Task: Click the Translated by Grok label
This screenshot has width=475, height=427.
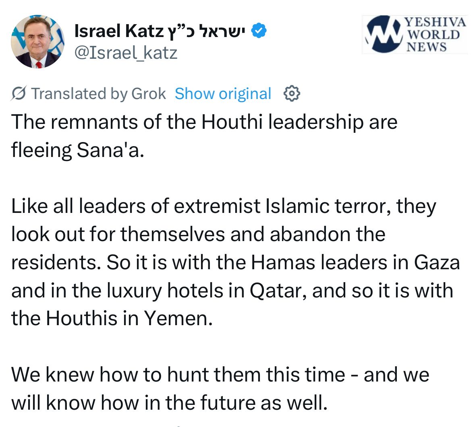Action: click(98, 93)
